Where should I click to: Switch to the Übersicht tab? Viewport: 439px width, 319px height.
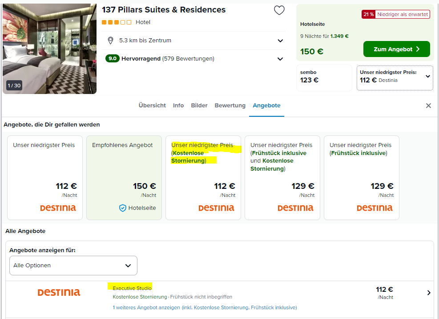click(x=152, y=106)
